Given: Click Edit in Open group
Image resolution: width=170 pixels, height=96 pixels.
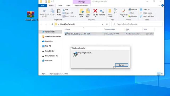Looking at the screenshot, I should [131, 13].
